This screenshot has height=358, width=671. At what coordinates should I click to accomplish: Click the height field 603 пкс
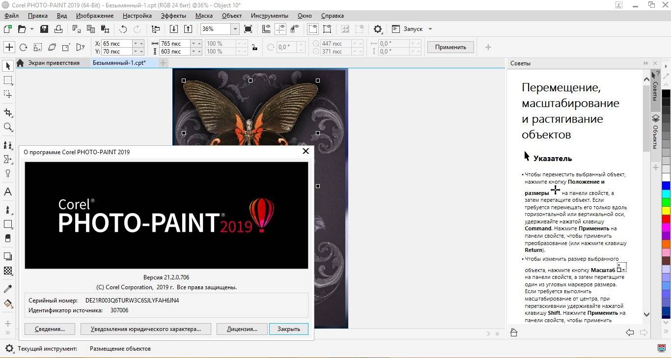174,51
